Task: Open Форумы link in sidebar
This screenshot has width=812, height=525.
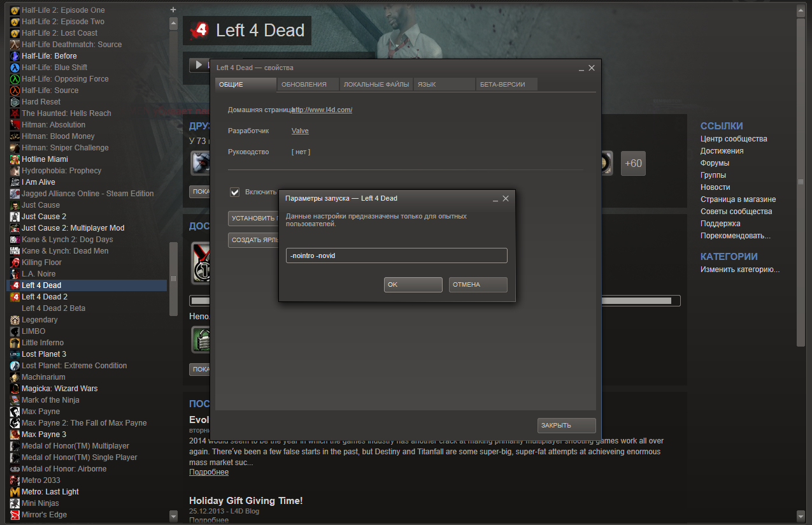Action: pyautogui.click(x=715, y=163)
